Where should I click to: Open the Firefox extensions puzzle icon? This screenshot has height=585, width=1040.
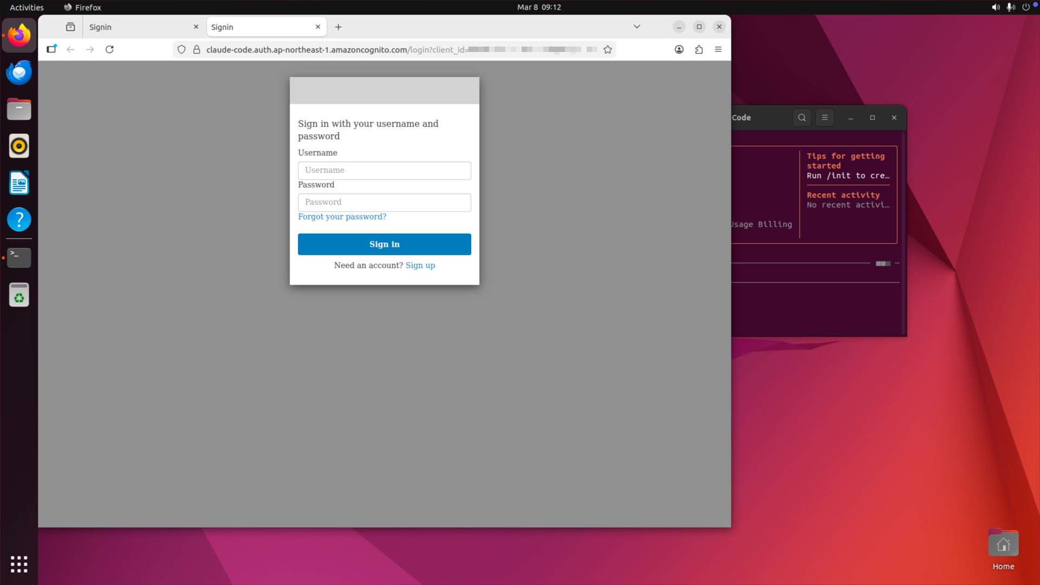pos(699,49)
